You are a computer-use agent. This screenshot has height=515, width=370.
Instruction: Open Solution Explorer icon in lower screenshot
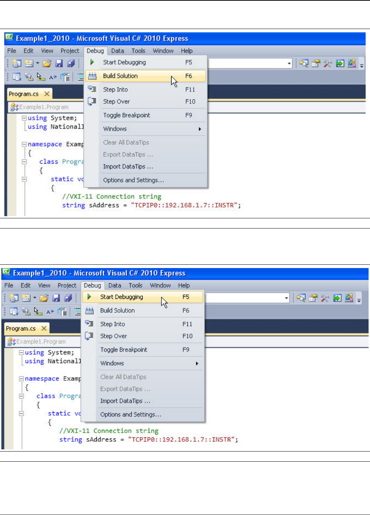[x=301, y=298]
